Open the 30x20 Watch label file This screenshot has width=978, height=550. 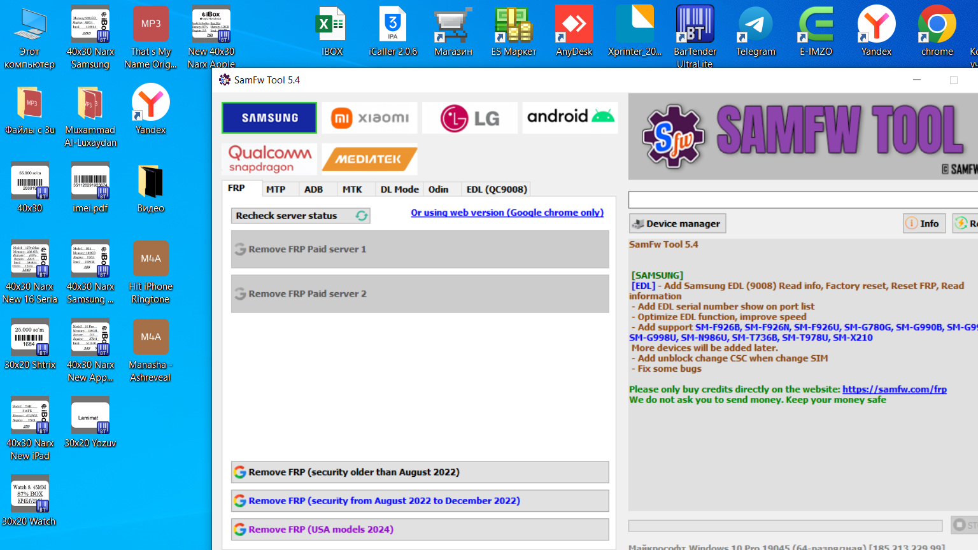click(x=29, y=501)
